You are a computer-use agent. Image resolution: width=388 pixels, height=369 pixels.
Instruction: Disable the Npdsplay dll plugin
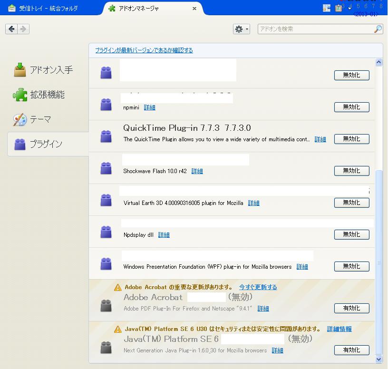pos(352,234)
